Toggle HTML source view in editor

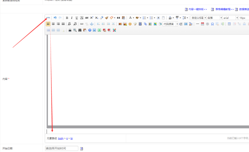coord(48,18)
